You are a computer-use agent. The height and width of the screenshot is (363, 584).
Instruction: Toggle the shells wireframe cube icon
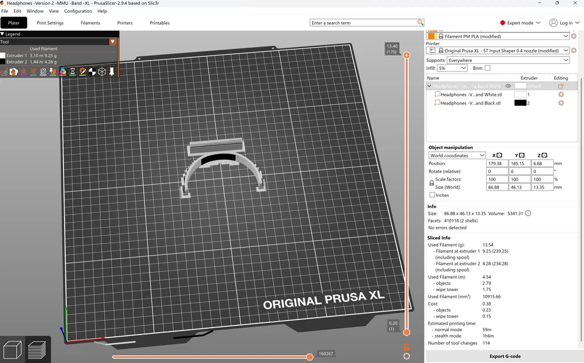[102, 71]
